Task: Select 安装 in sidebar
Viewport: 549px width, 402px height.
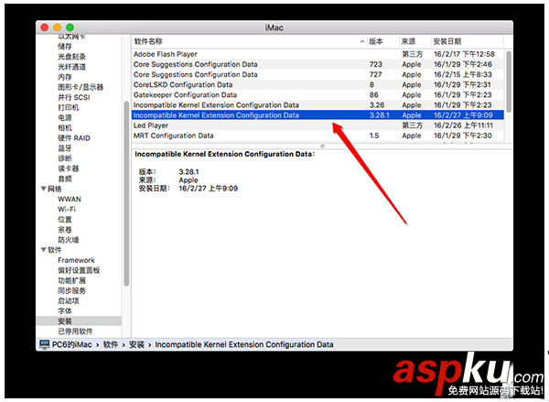Action: 79,321
